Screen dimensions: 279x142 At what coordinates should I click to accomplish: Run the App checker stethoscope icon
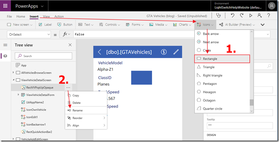(218, 16)
